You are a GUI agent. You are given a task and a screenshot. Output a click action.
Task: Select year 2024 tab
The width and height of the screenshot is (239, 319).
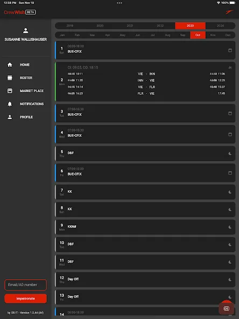coord(220,26)
